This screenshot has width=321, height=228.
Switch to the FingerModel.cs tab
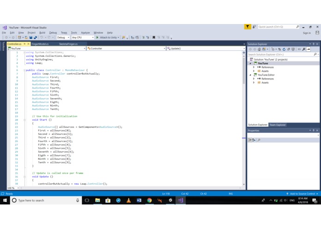pos(40,44)
